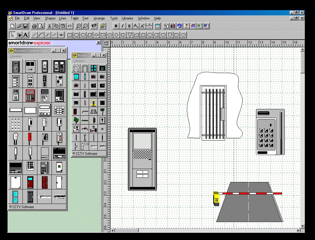Image resolution: width=315 pixels, height=240 pixels.
Task: Click the horizontal scrollbar left arrow
Action: pos(113,230)
